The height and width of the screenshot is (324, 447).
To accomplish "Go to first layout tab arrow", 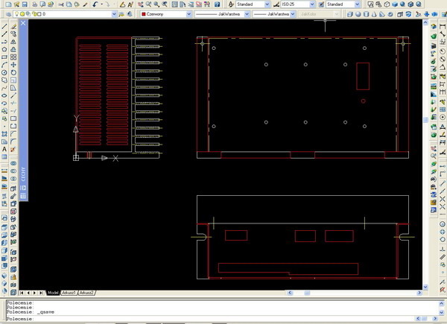I will [x=22, y=293].
